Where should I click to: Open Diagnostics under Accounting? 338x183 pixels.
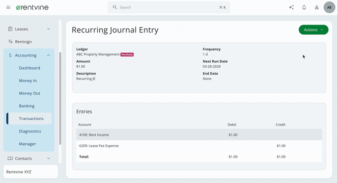coord(30,131)
